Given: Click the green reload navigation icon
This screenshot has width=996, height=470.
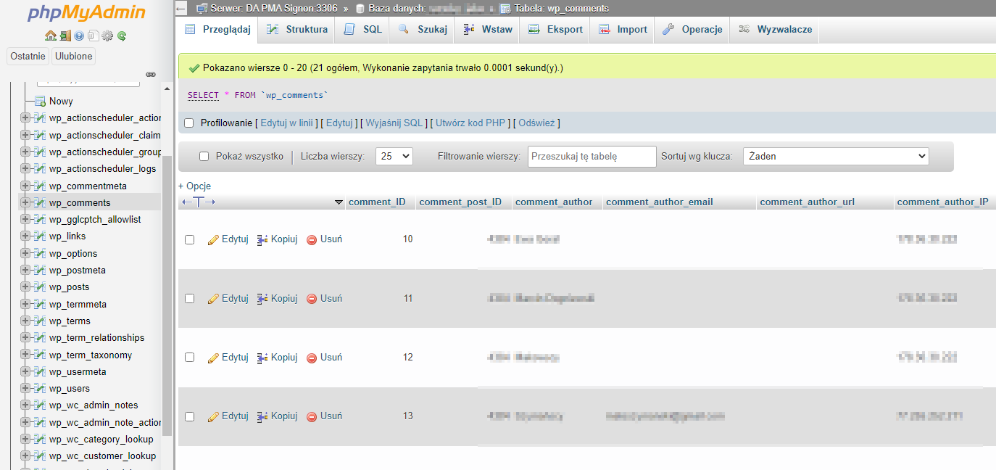Looking at the screenshot, I should (x=122, y=36).
